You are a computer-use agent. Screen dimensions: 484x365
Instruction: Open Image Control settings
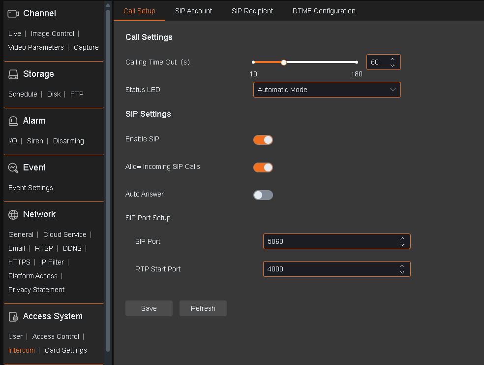tap(53, 33)
